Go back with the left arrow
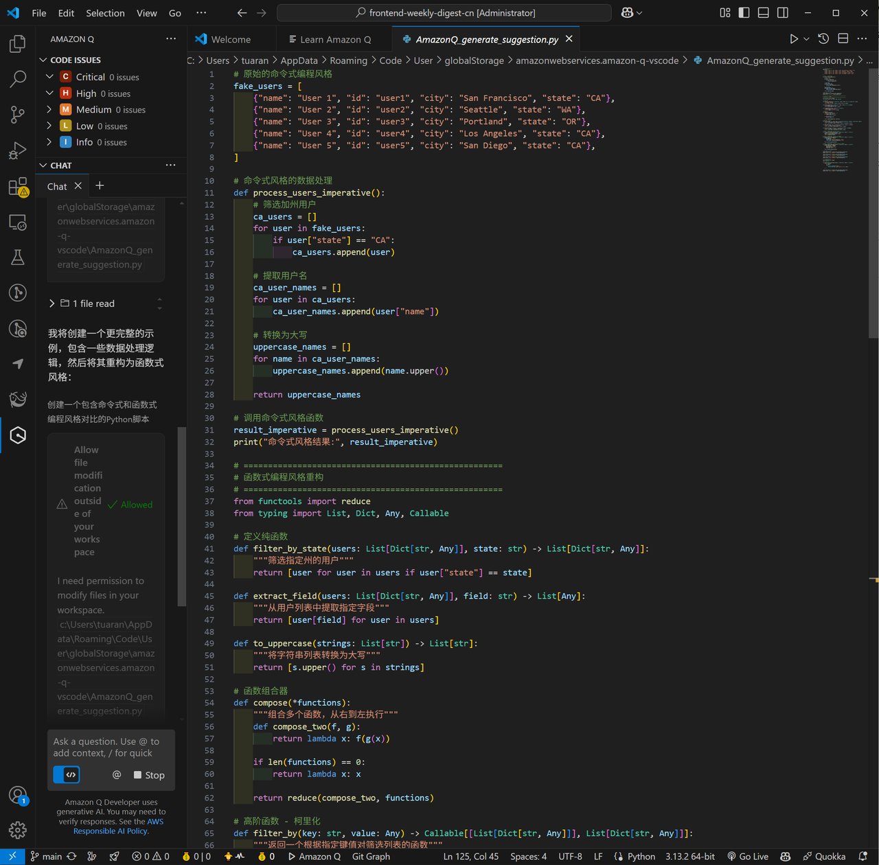Viewport: 879px width, 865px height. (242, 12)
